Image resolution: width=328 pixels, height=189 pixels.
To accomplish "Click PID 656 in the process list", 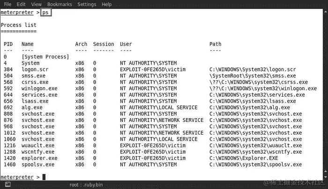I will (x=8, y=101).
